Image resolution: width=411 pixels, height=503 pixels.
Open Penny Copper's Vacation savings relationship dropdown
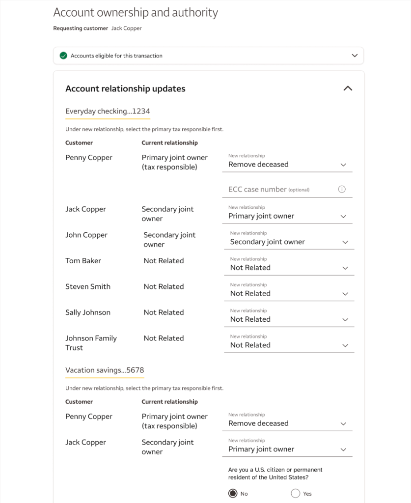(287, 423)
